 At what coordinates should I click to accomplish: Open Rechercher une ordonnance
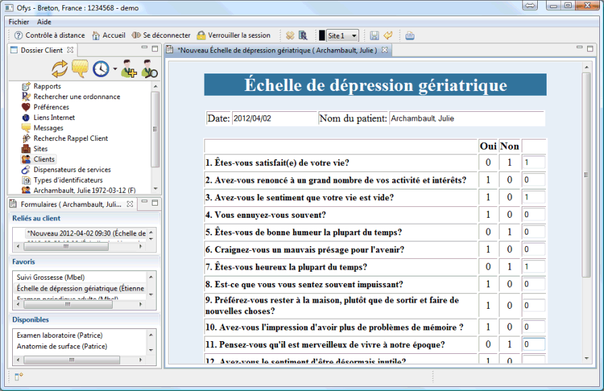coord(77,96)
